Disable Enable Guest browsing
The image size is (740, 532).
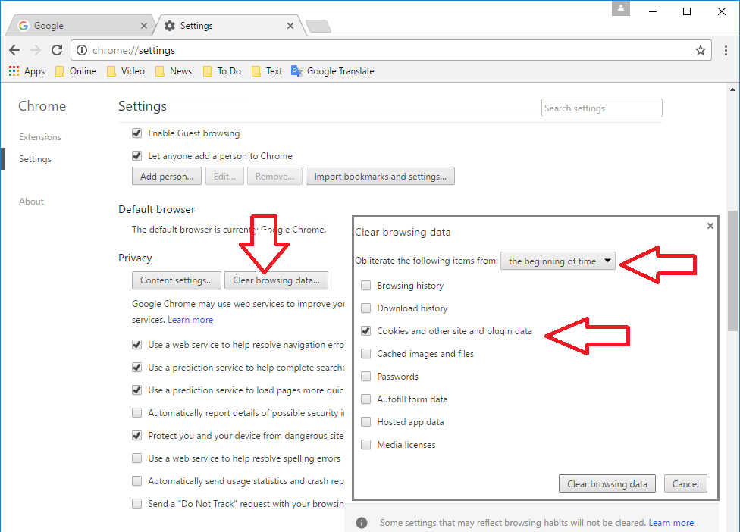pyautogui.click(x=137, y=133)
